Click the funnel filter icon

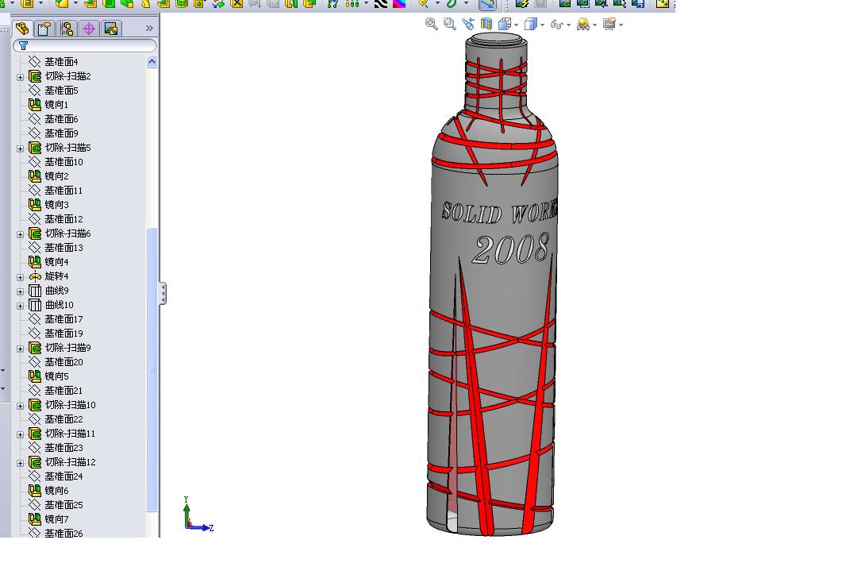[x=23, y=45]
